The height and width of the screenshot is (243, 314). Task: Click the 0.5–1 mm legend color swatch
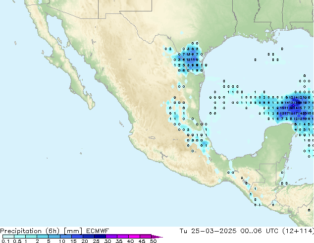tap(20, 237)
